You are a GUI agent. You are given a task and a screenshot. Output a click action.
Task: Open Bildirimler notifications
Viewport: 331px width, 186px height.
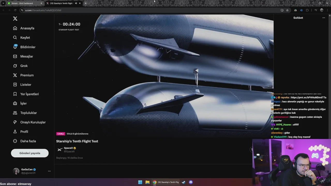[x=28, y=47]
